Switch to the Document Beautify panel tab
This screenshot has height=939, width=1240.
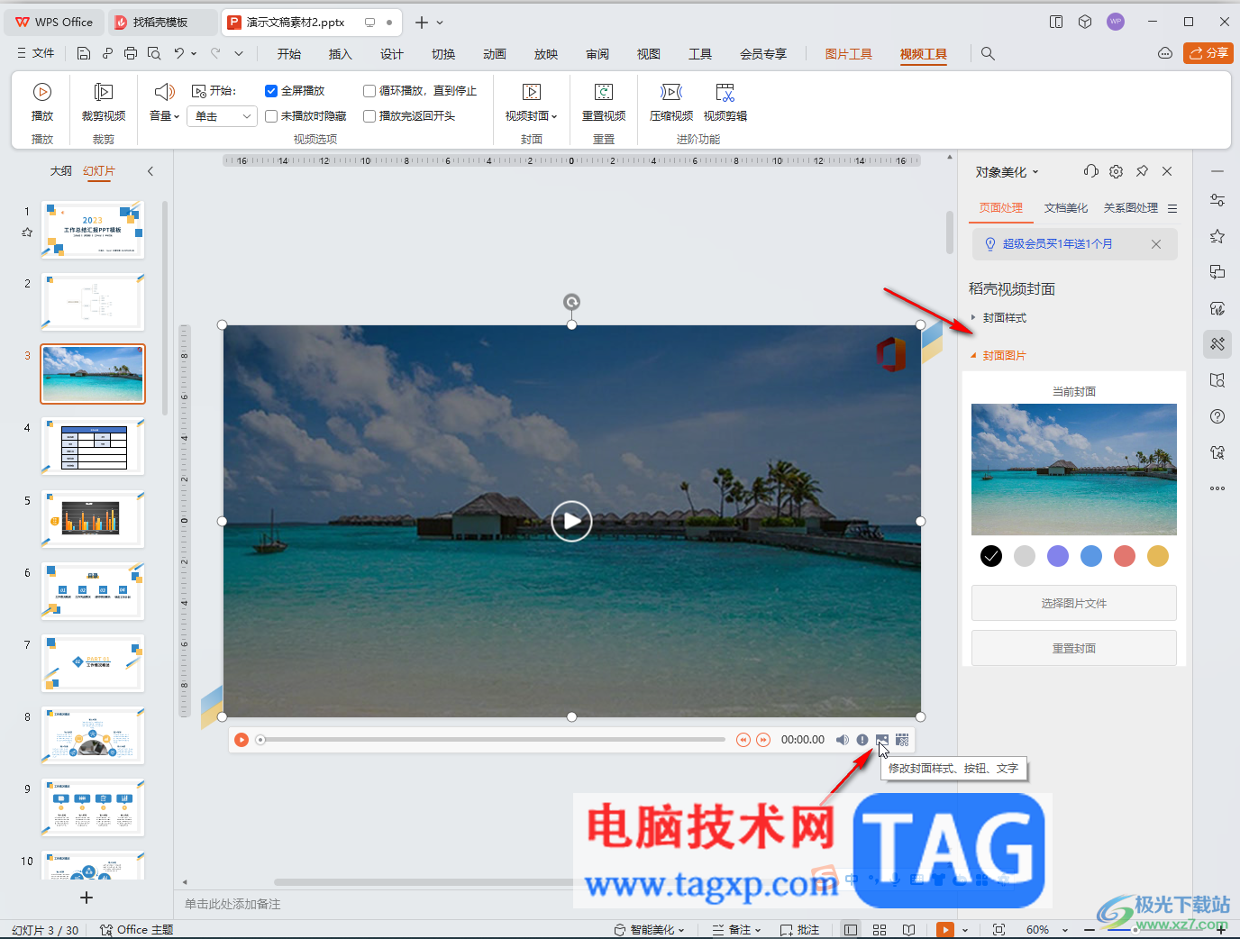coord(1066,208)
